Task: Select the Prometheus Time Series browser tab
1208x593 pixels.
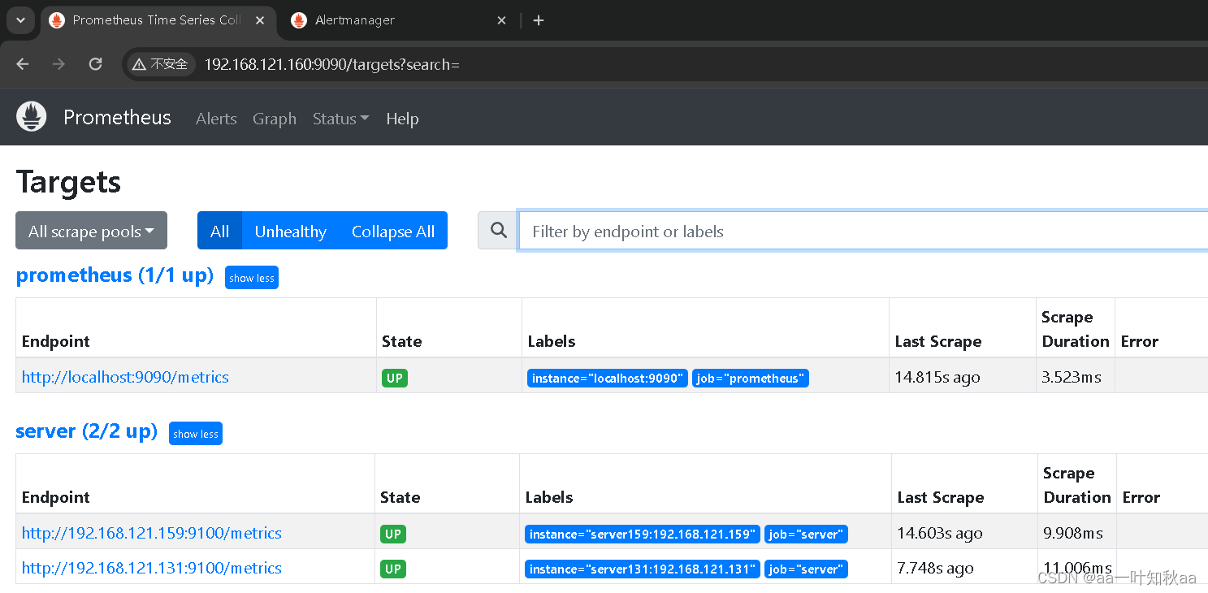Action: 157,20
